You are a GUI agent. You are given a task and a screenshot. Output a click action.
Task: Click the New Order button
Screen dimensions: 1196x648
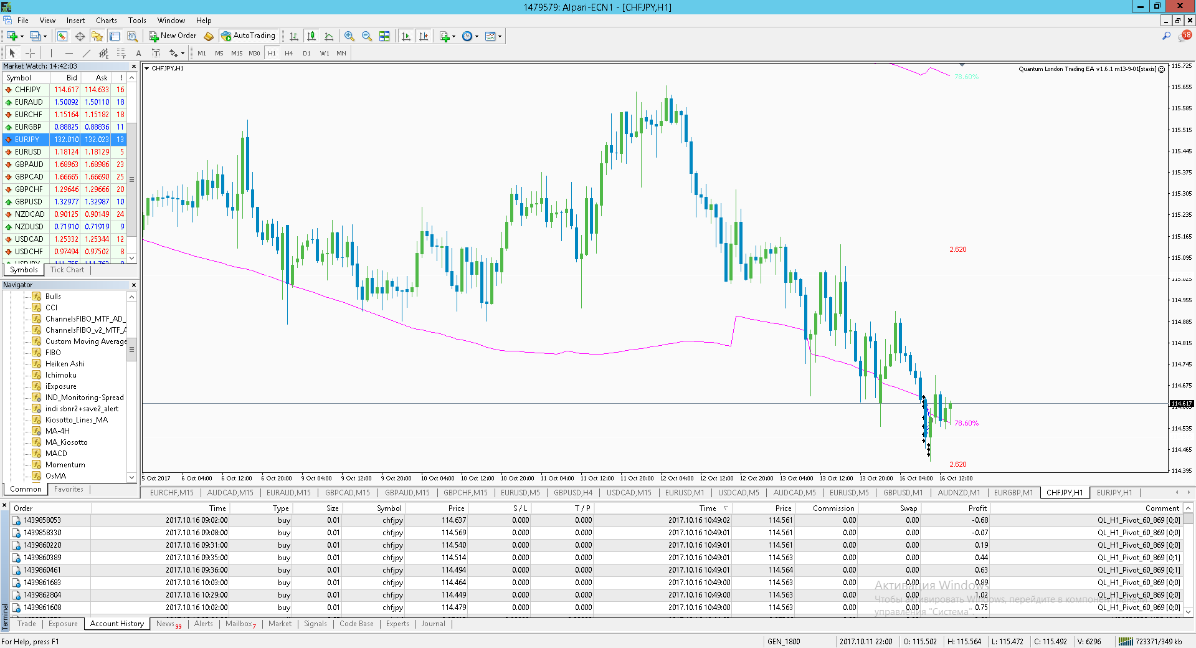point(173,36)
